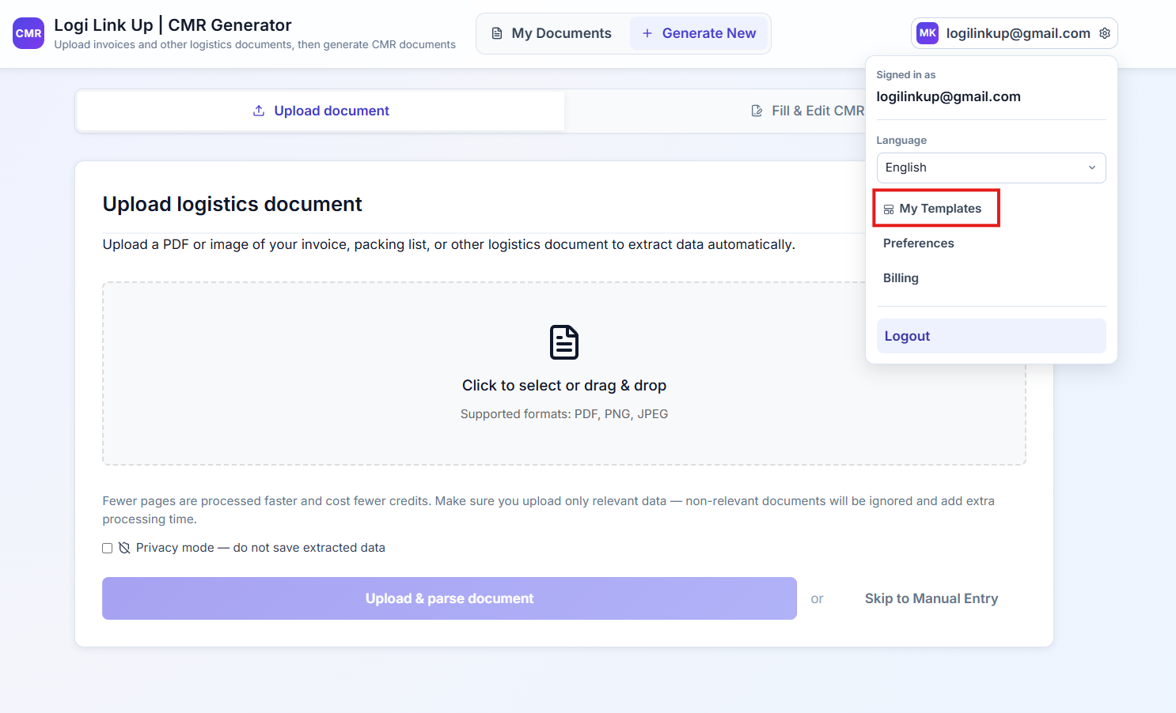Viewport: 1176px width, 713px height.
Task: Click Logout in the account menu
Action: pos(991,336)
